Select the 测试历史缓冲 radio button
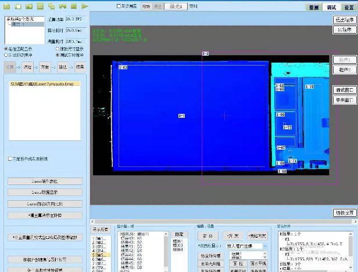Image resolution: width=358 pixels, height=272 pixels. (x=6, y=55)
